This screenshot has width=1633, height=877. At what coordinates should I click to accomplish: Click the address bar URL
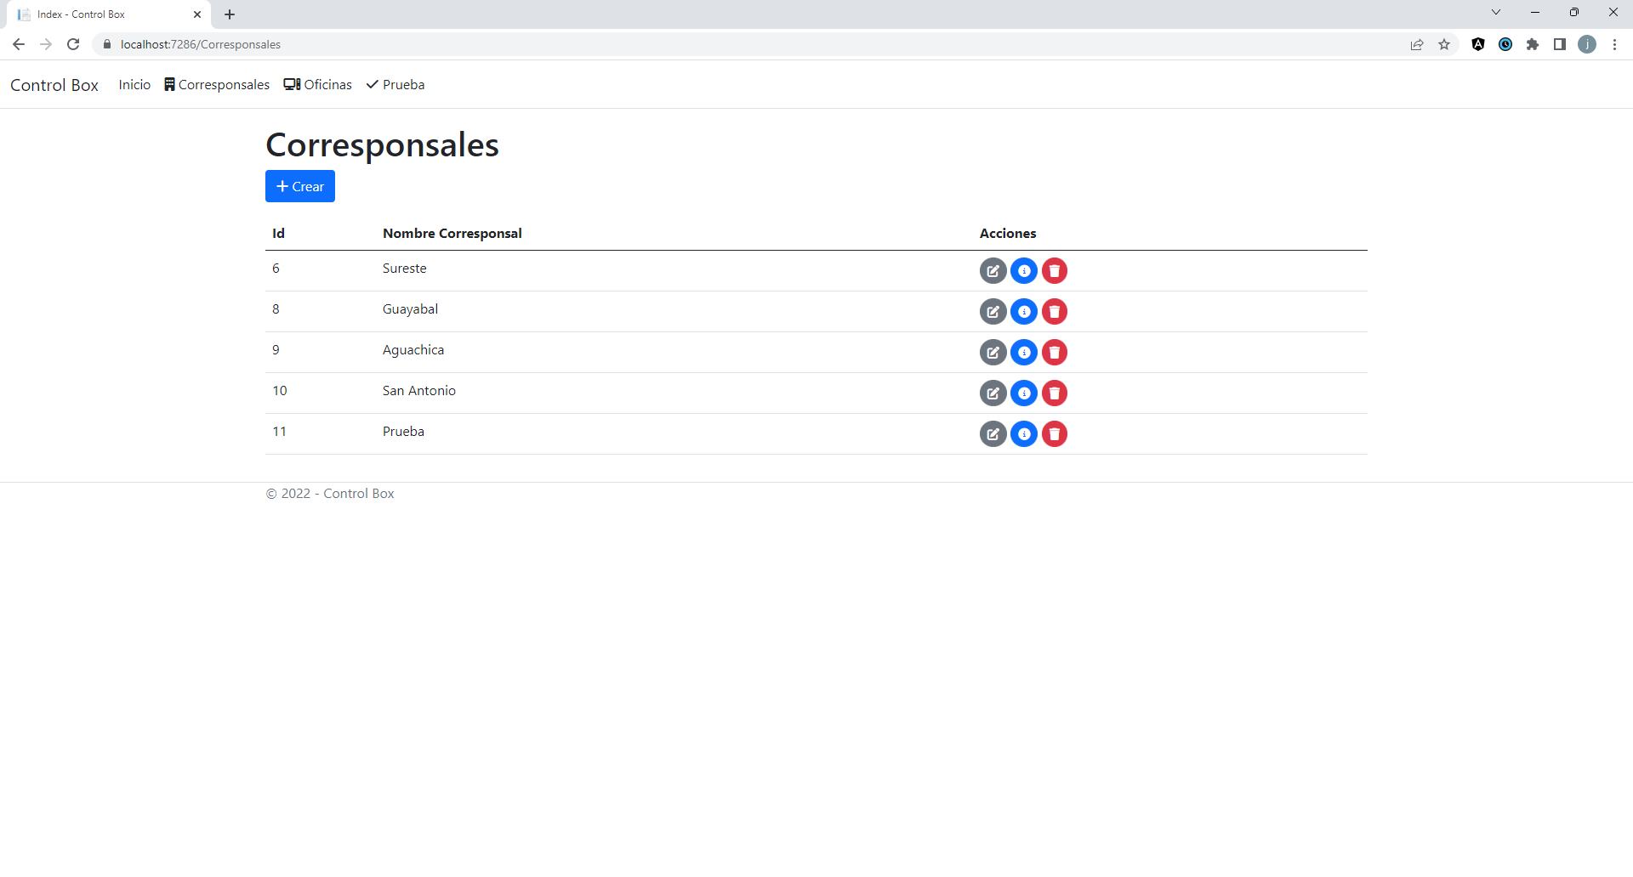(201, 44)
